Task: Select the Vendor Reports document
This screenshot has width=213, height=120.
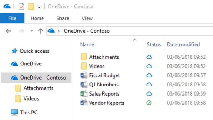Action: click(x=107, y=103)
